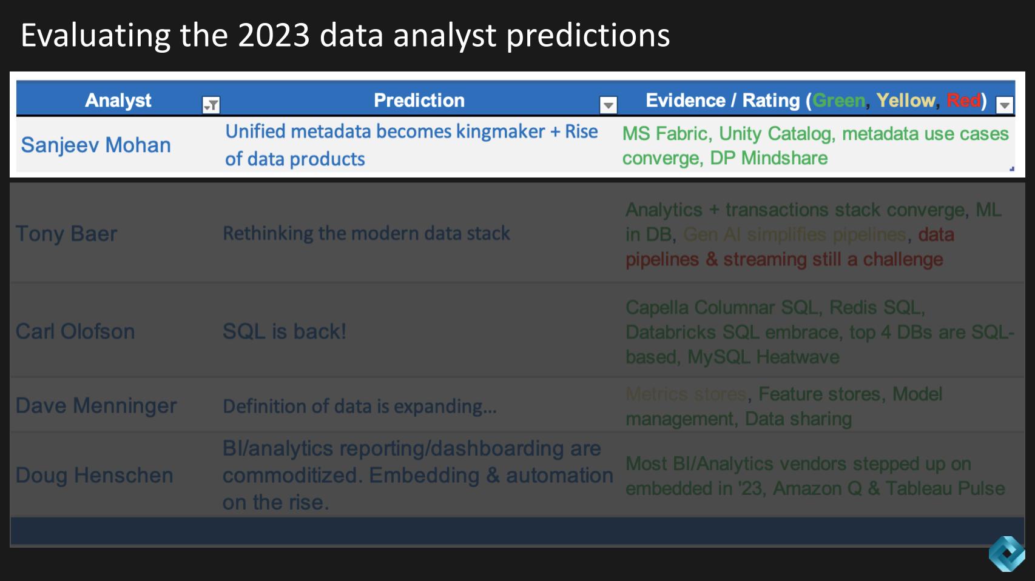Click the Prediction column header
Image resolution: width=1035 pixels, height=581 pixels.
pos(419,100)
